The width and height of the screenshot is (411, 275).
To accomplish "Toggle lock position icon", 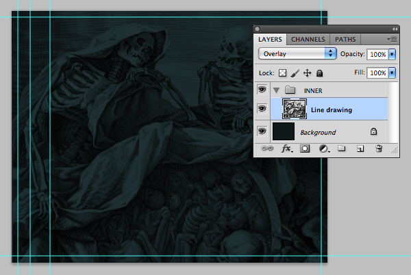I will pos(307,73).
